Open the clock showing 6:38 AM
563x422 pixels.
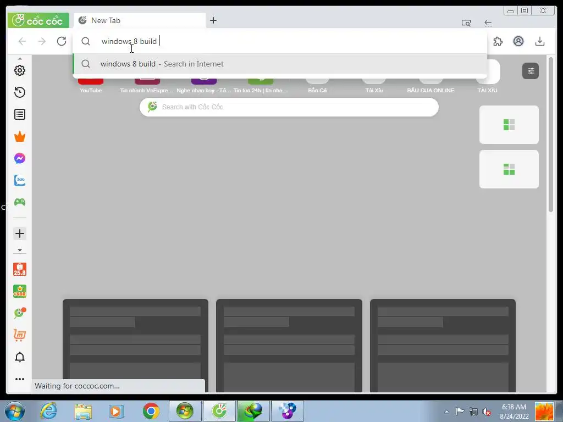point(514,412)
